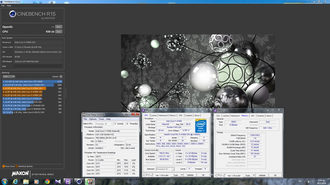The image size is (330, 185).
Task: Open the Core Temp File menu
Action: 85,119
